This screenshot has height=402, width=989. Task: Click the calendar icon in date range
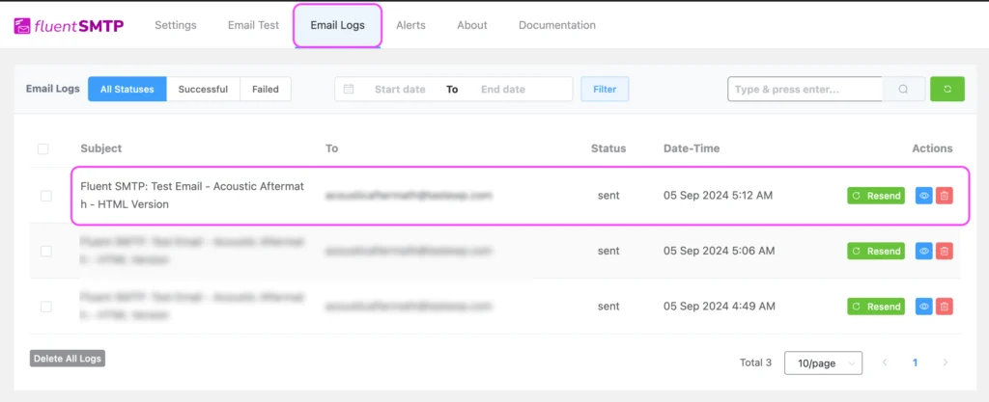coord(348,89)
